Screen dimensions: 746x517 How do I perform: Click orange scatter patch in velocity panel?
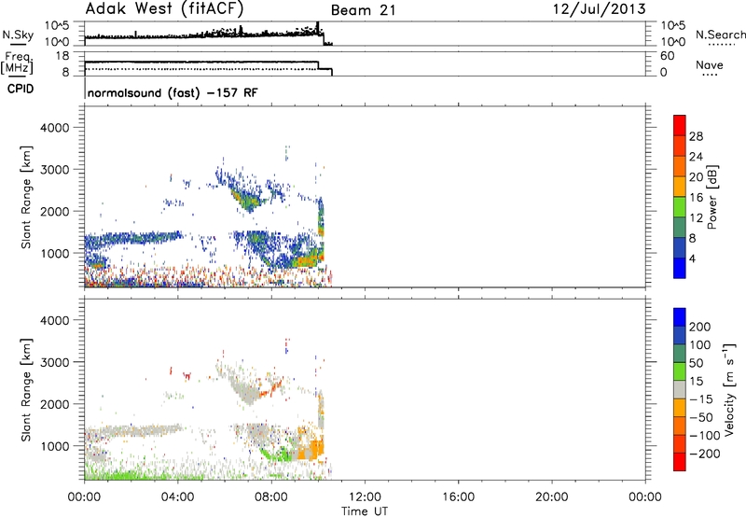312,449
